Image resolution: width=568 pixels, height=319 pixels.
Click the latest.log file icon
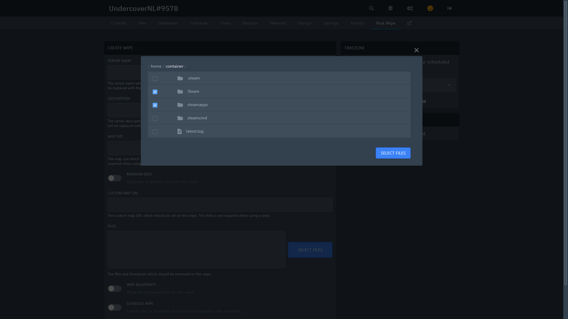click(179, 131)
